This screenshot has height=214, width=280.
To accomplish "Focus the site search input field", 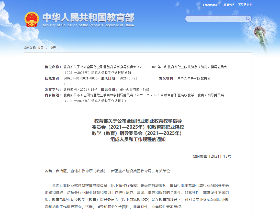I will tap(215, 19).
